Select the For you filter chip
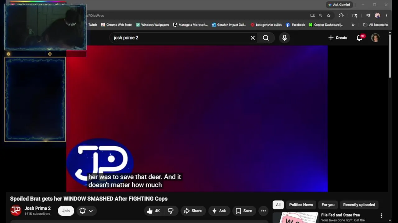The image size is (398, 223). pyautogui.click(x=328, y=205)
